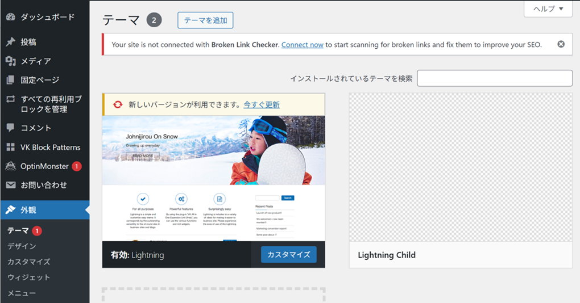Screen dimensions: 580x303
Task: Click the テーマ submenu red badge
Action: tap(37, 231)
